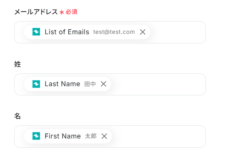Click the 田中 sample value
The image size is (237, 155).
pos(90,84)
